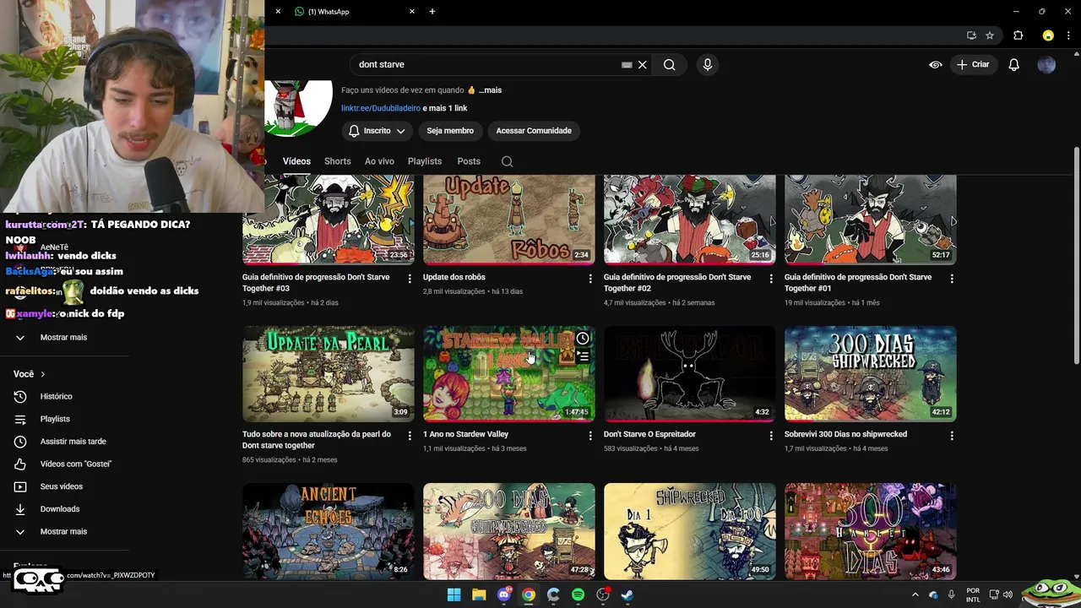Open Ancient Echoes video thumbnail
The image size is (1081, 608).
(329, 530)
